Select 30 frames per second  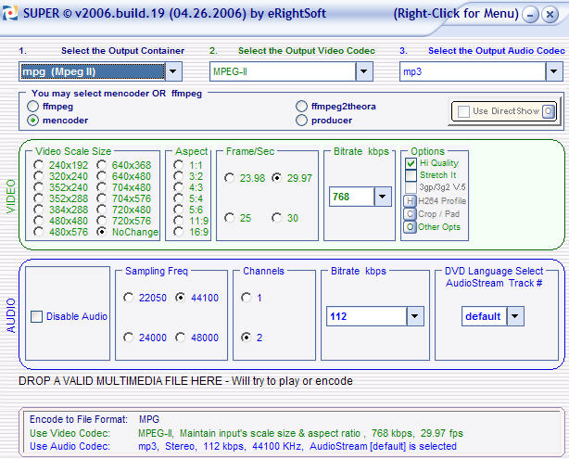277,218
